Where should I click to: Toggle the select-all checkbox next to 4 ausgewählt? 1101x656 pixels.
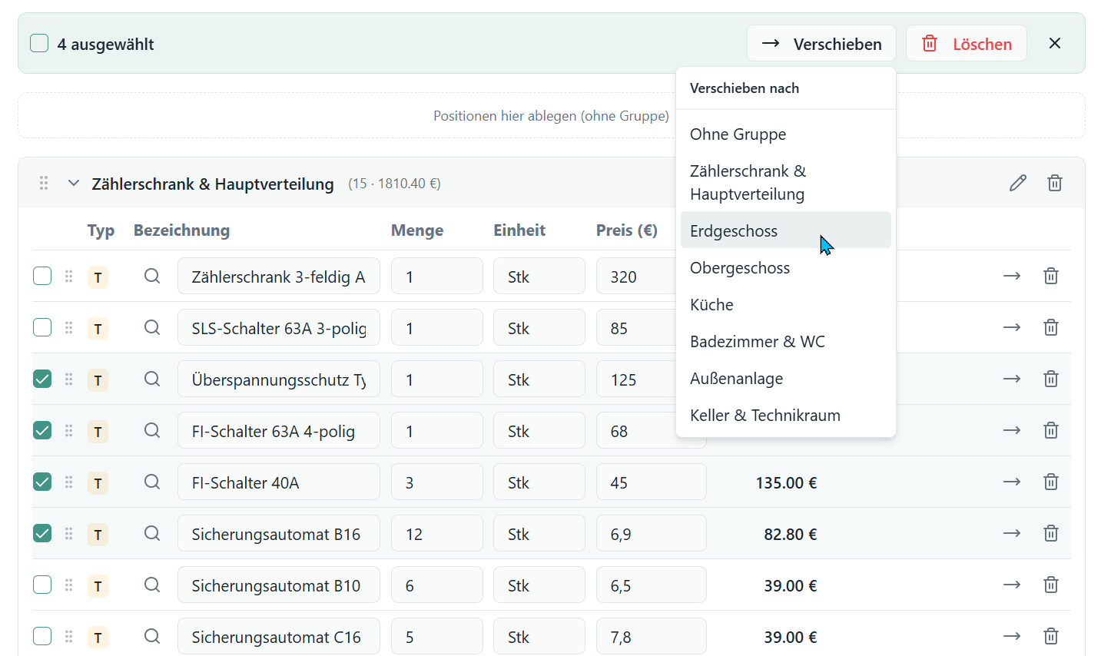pos(38,43)
